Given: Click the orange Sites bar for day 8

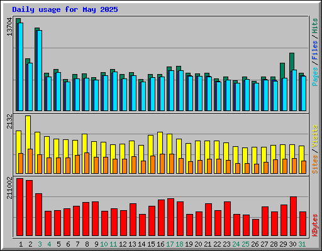Looking at the screenshot, I should coord(87,163).
